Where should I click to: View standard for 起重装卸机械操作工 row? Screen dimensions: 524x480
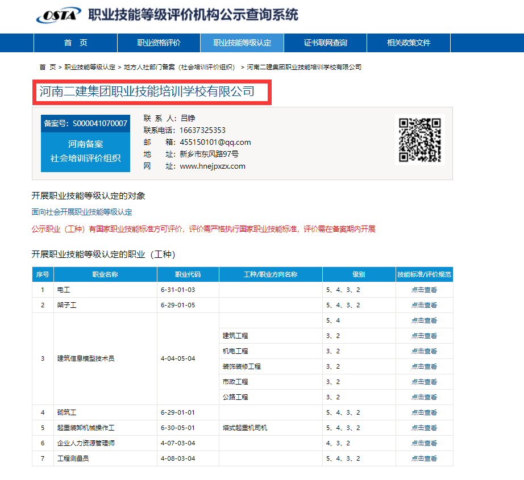(424, 428)
